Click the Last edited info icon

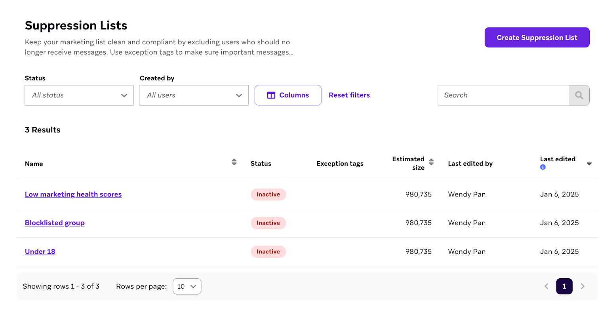coord(543,167)
